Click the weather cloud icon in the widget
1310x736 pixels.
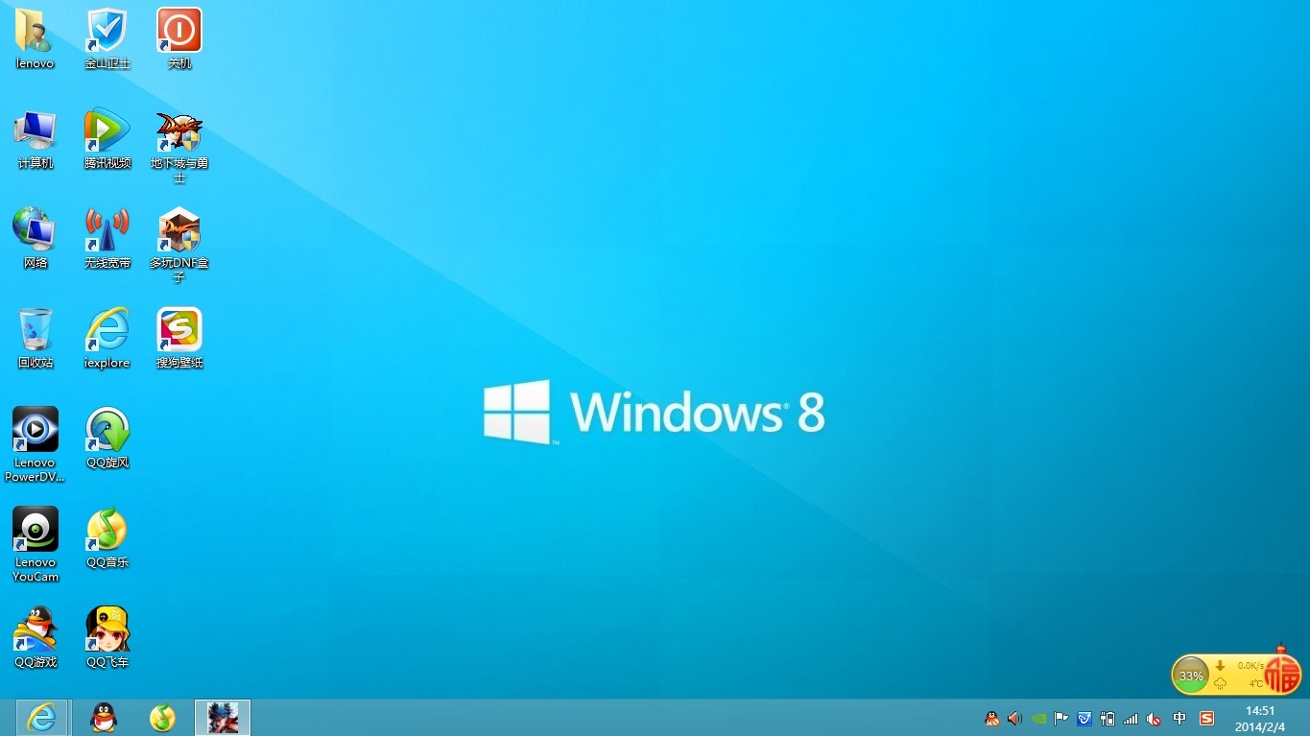coord(1221,683)
